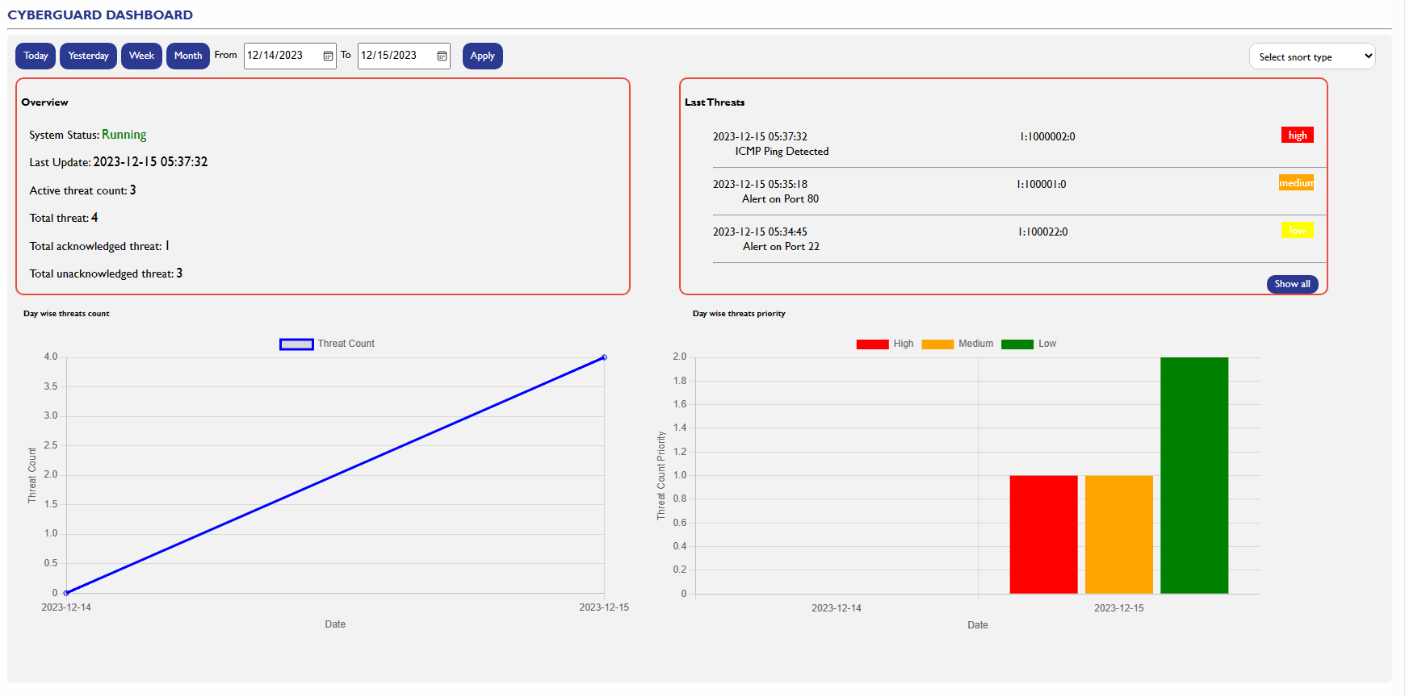The height and width of the screenshot is (697, 1405).
Task: Click the red High bar for 2023-12-15
Action: [x=1043, y=535]
